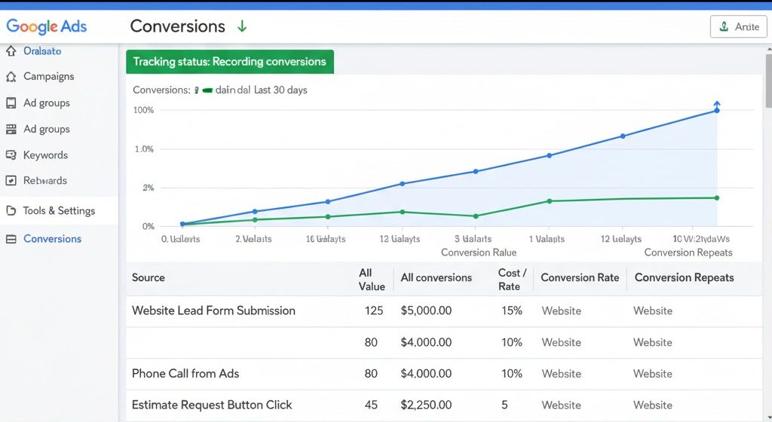Screen dimensions: 772x422
Task: Select Keywords in the sidebar menu
Action: [45, 155]
